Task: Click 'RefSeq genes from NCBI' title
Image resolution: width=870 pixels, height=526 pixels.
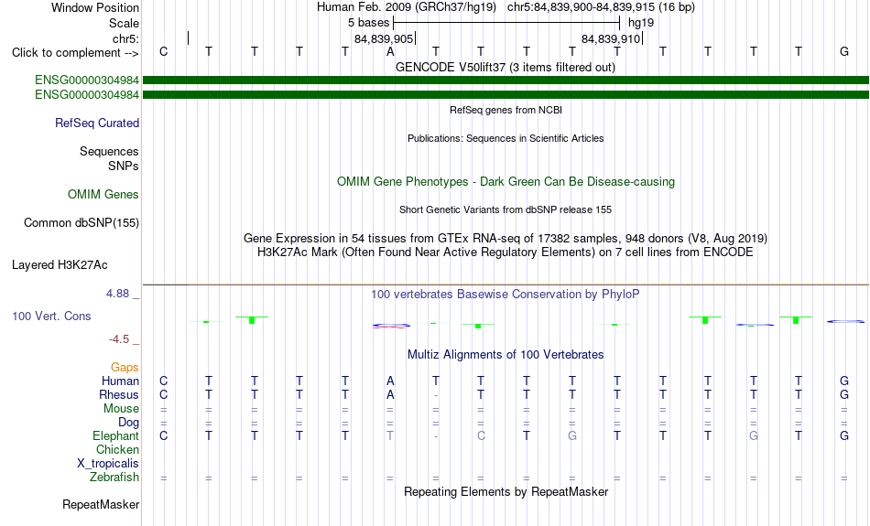Action: pos(506,110)
